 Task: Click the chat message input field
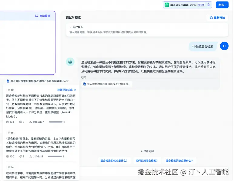154,171
